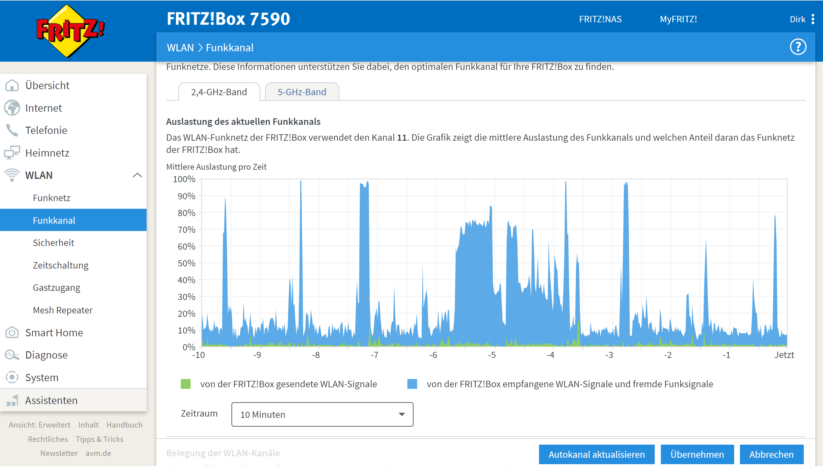Select the 2,4-GHz-Band tab
Viewport: 823px width, 466px height.
coord(219,92)
